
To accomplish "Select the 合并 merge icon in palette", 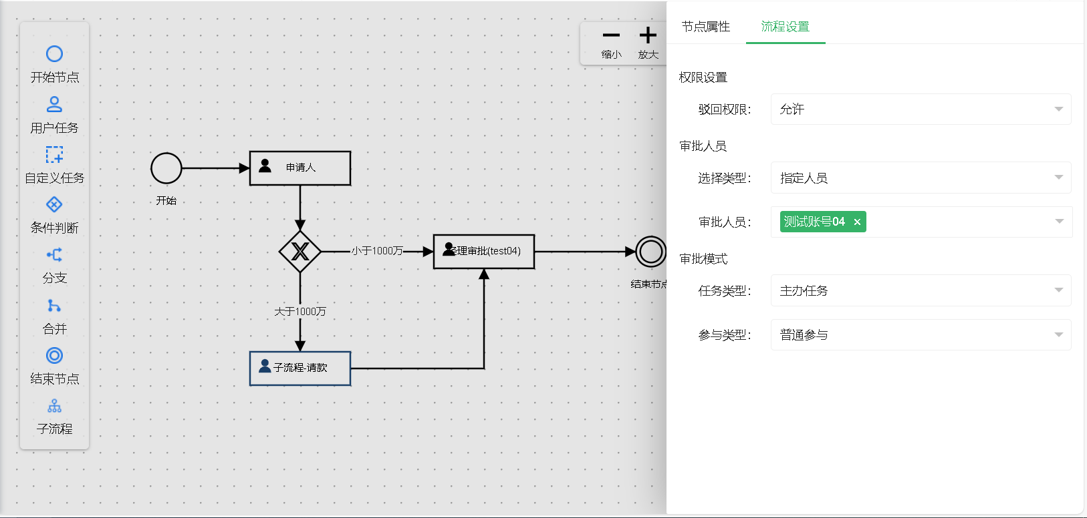I will point(54,306).
